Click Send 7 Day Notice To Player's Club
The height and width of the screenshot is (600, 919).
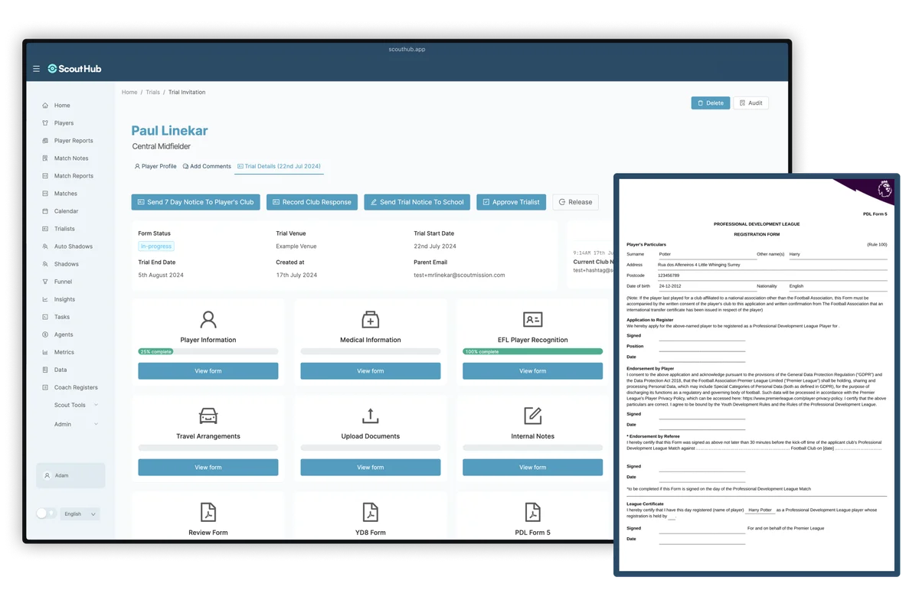click(196, 202)
